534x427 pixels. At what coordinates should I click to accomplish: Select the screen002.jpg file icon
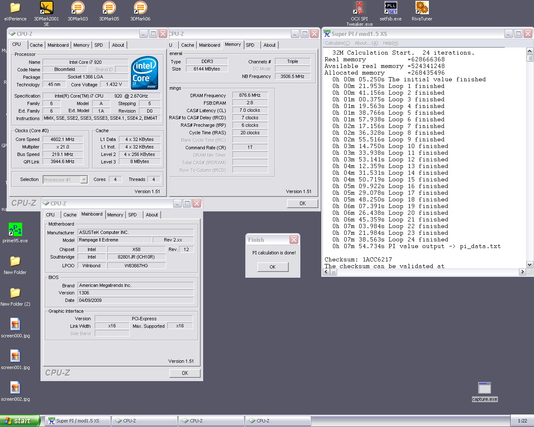click(15, 392)
